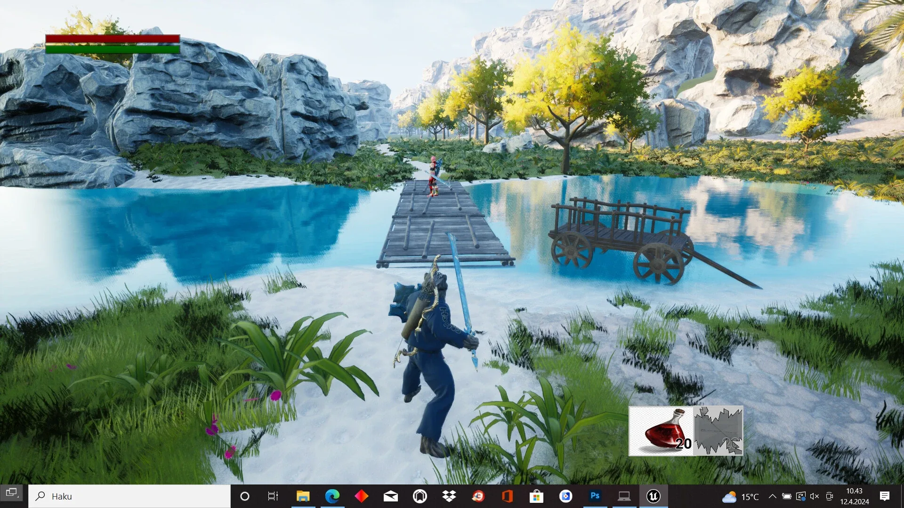Click the red health bar
904x508 pixels.
[113, 39]
